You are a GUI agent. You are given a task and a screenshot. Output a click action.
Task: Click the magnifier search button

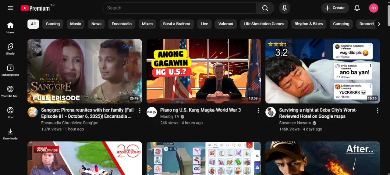click(x=265, y=8)
